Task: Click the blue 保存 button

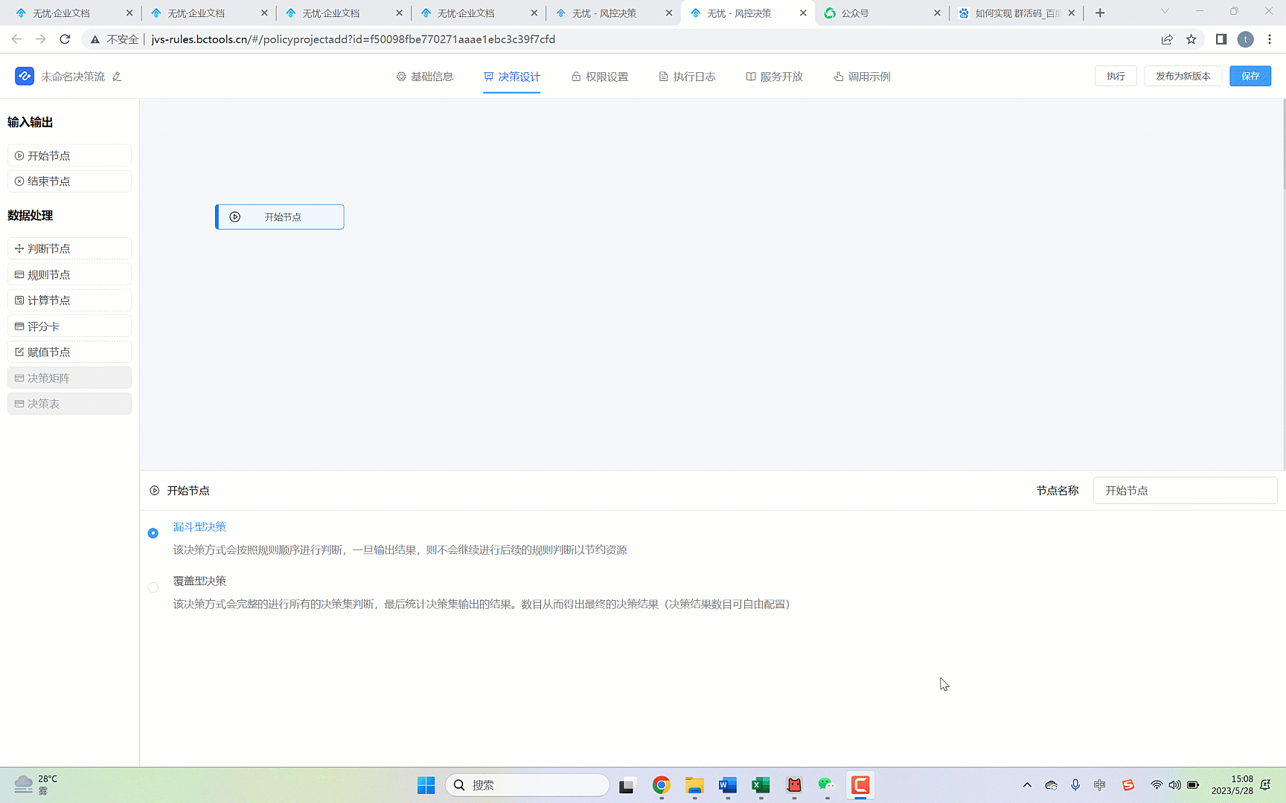Action: click(x=1250, y=76)
